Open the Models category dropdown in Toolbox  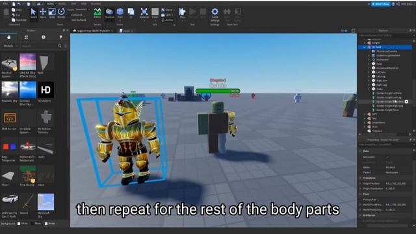[x=10, y=46]
